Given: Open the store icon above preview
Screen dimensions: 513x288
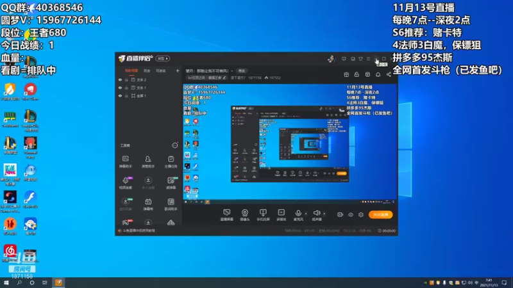Looking at the screenshot, I should [367, 74].
